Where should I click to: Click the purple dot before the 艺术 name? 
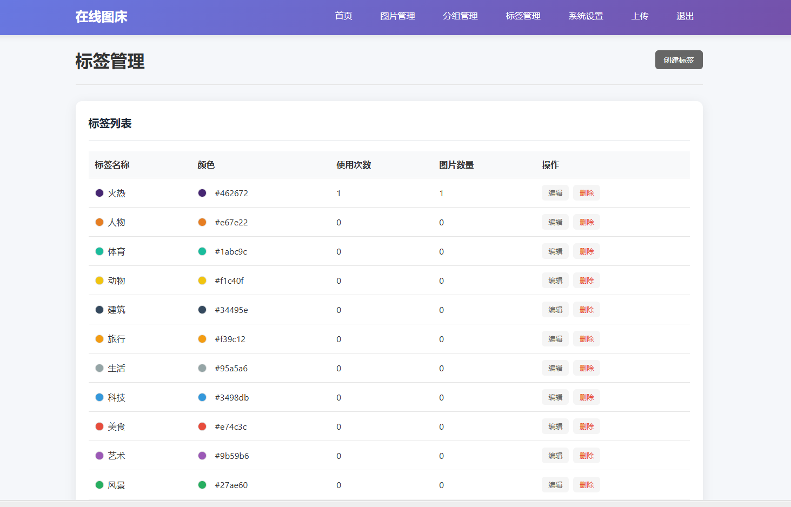tap(99, 456)
